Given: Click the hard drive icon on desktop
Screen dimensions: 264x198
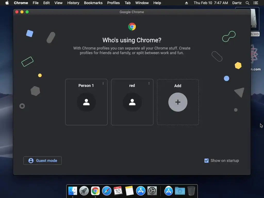Looking at the screenshot, I should coord(254,19).
